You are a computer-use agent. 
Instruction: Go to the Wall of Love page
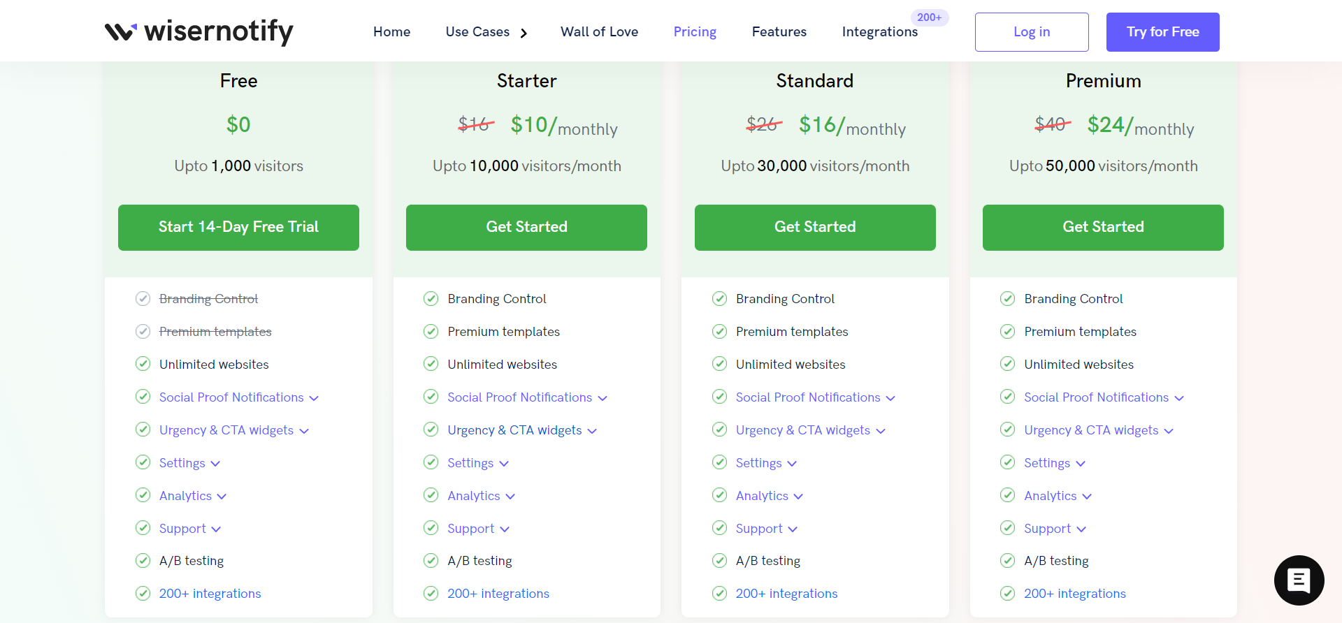click(x=599, y=32)
